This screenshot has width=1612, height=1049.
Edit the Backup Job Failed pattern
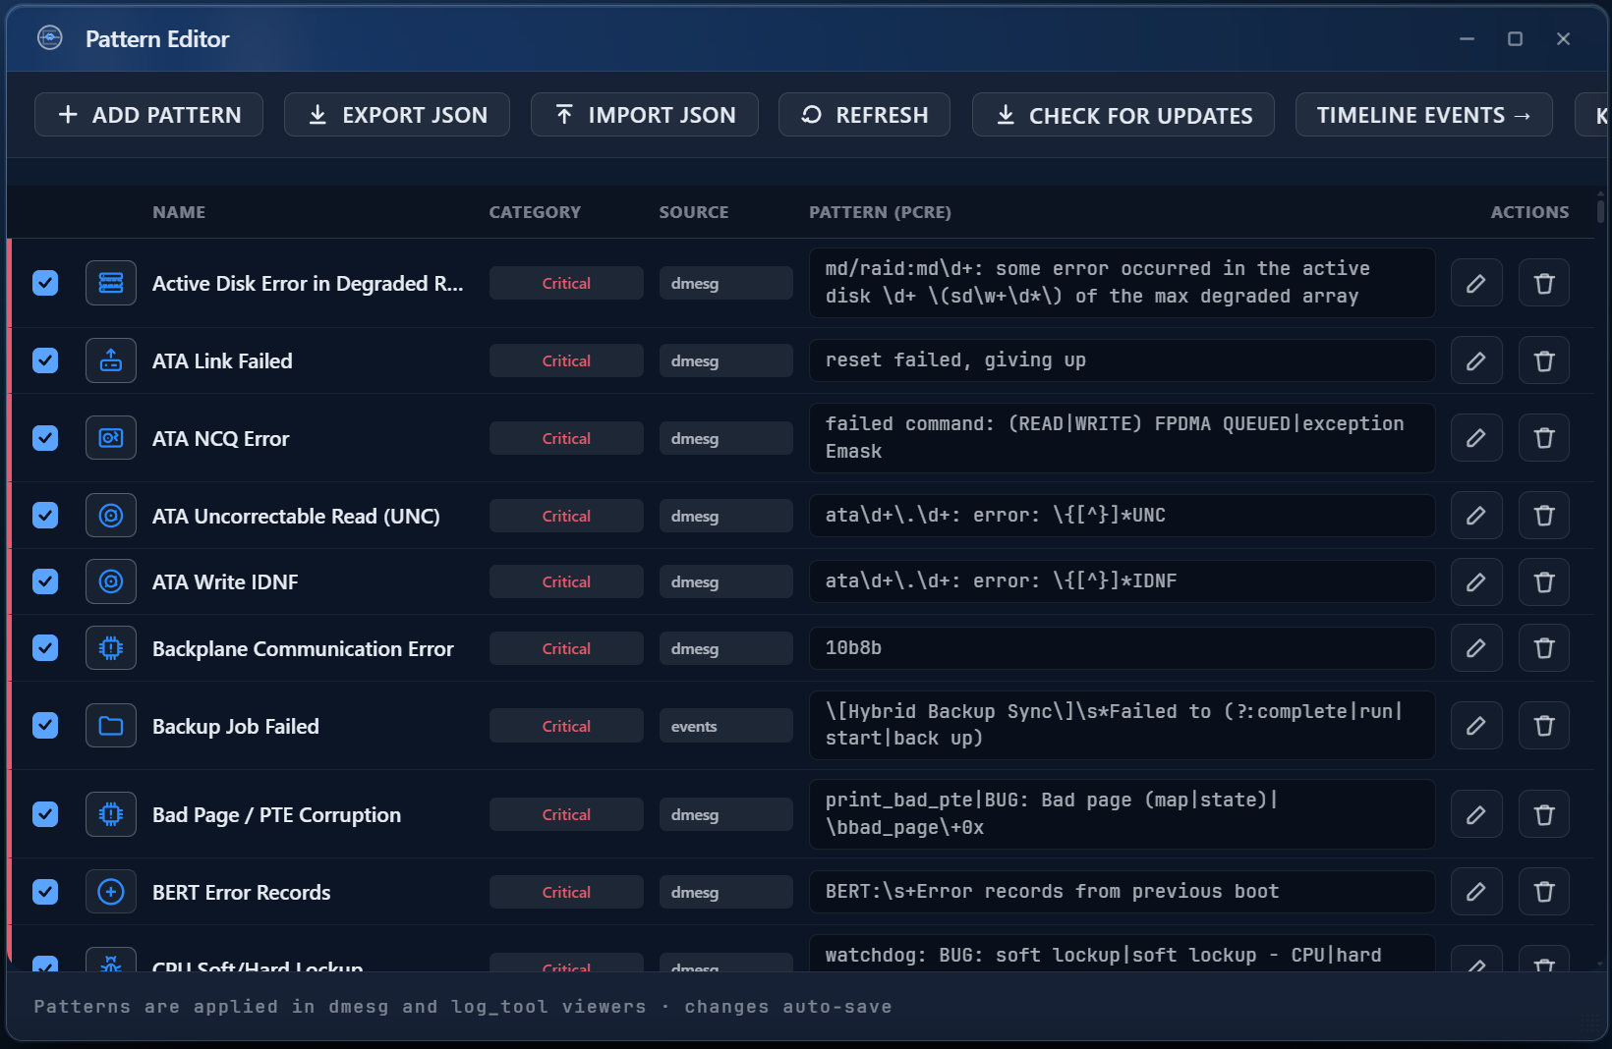coord(1476,726)
